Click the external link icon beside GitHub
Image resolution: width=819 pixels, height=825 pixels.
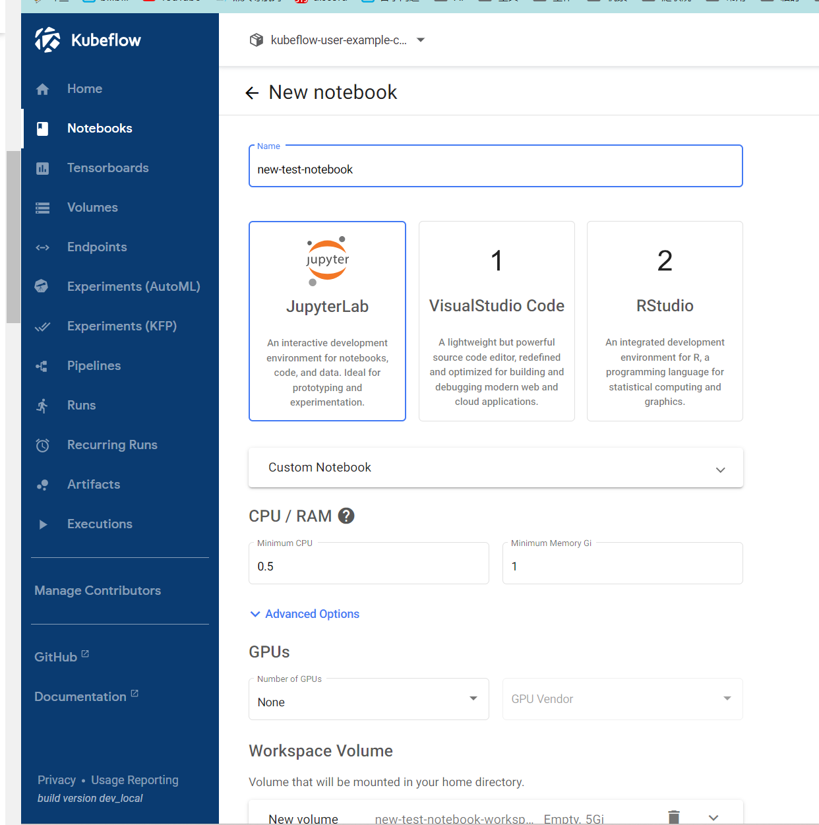(x=85, y=654)
